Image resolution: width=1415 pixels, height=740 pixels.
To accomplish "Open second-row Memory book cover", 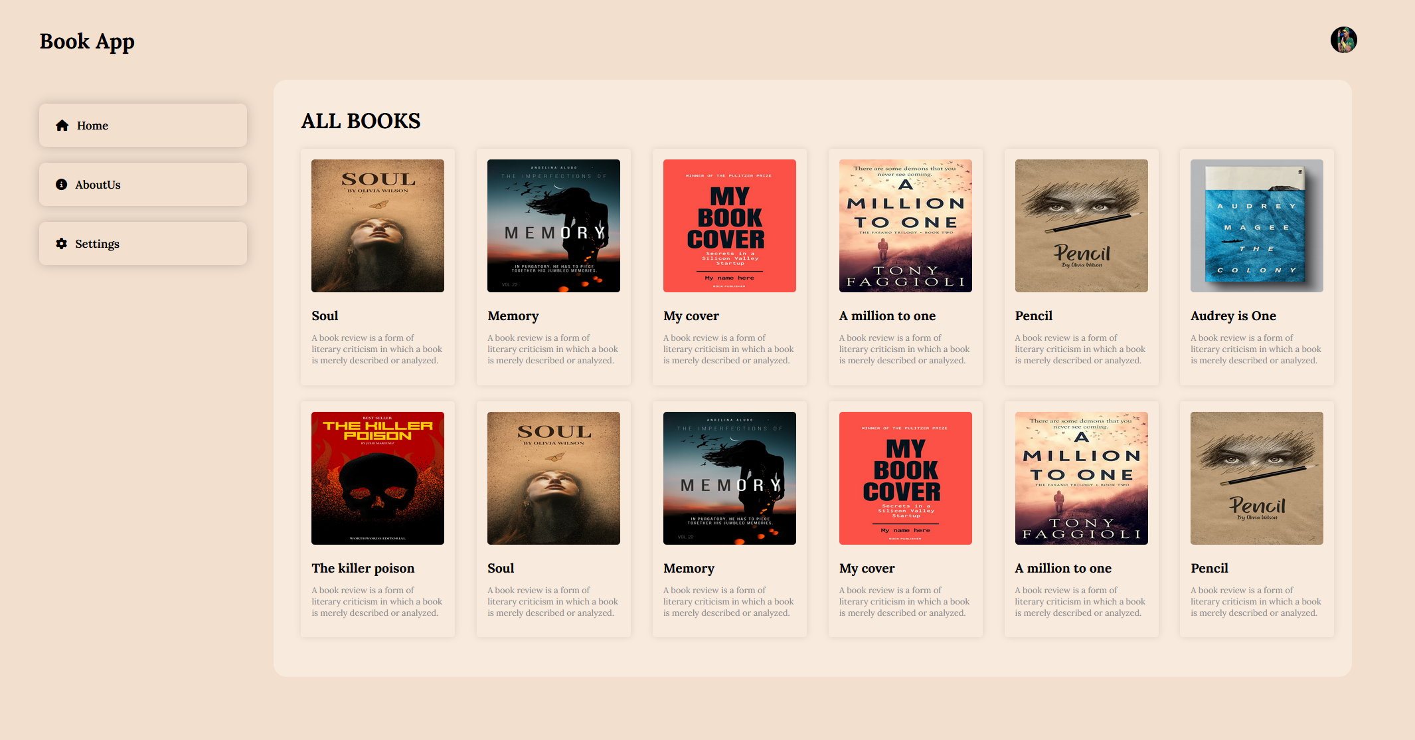I will pos(730,478).
